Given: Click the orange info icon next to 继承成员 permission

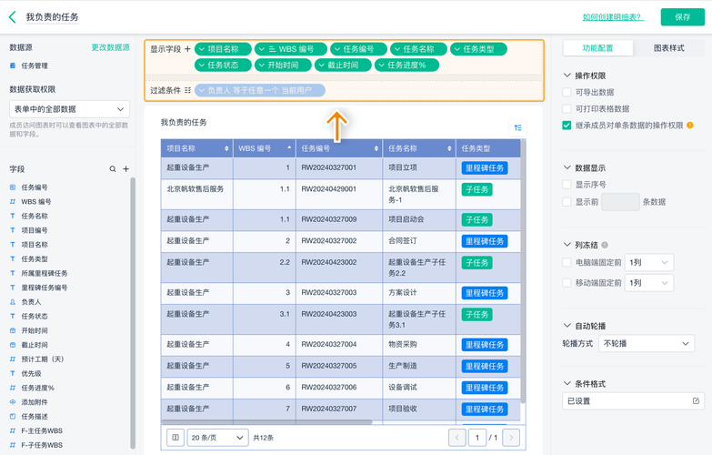Looking at the screenshot, I should point(690,126).
